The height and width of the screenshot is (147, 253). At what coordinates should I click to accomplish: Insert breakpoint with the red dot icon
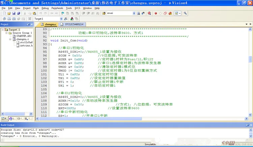point(156,13)
